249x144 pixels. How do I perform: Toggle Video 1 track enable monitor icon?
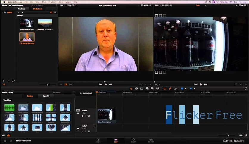pyautogui.click(x=89, y=116)
